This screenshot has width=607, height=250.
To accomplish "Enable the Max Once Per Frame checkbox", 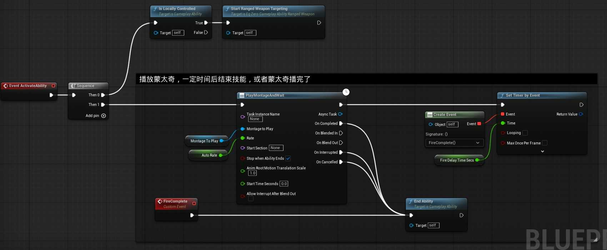I will [x=545, y=143].
